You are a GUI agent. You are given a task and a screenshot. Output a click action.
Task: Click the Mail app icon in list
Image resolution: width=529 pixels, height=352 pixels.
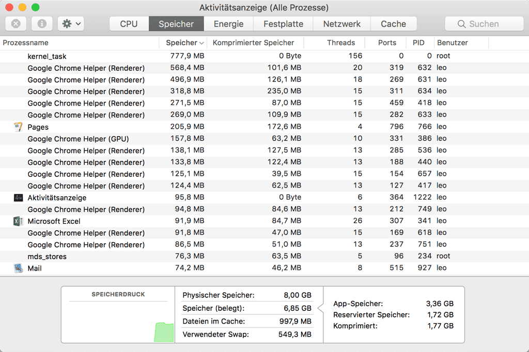18,268
